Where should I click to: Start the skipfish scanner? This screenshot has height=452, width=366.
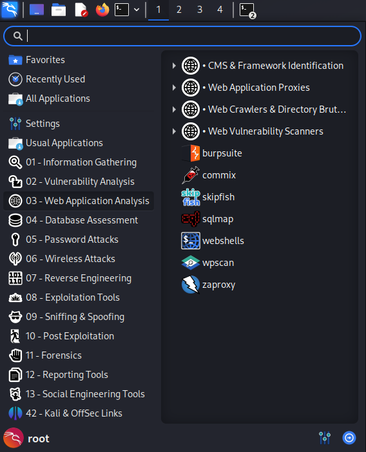click(208, 197)
